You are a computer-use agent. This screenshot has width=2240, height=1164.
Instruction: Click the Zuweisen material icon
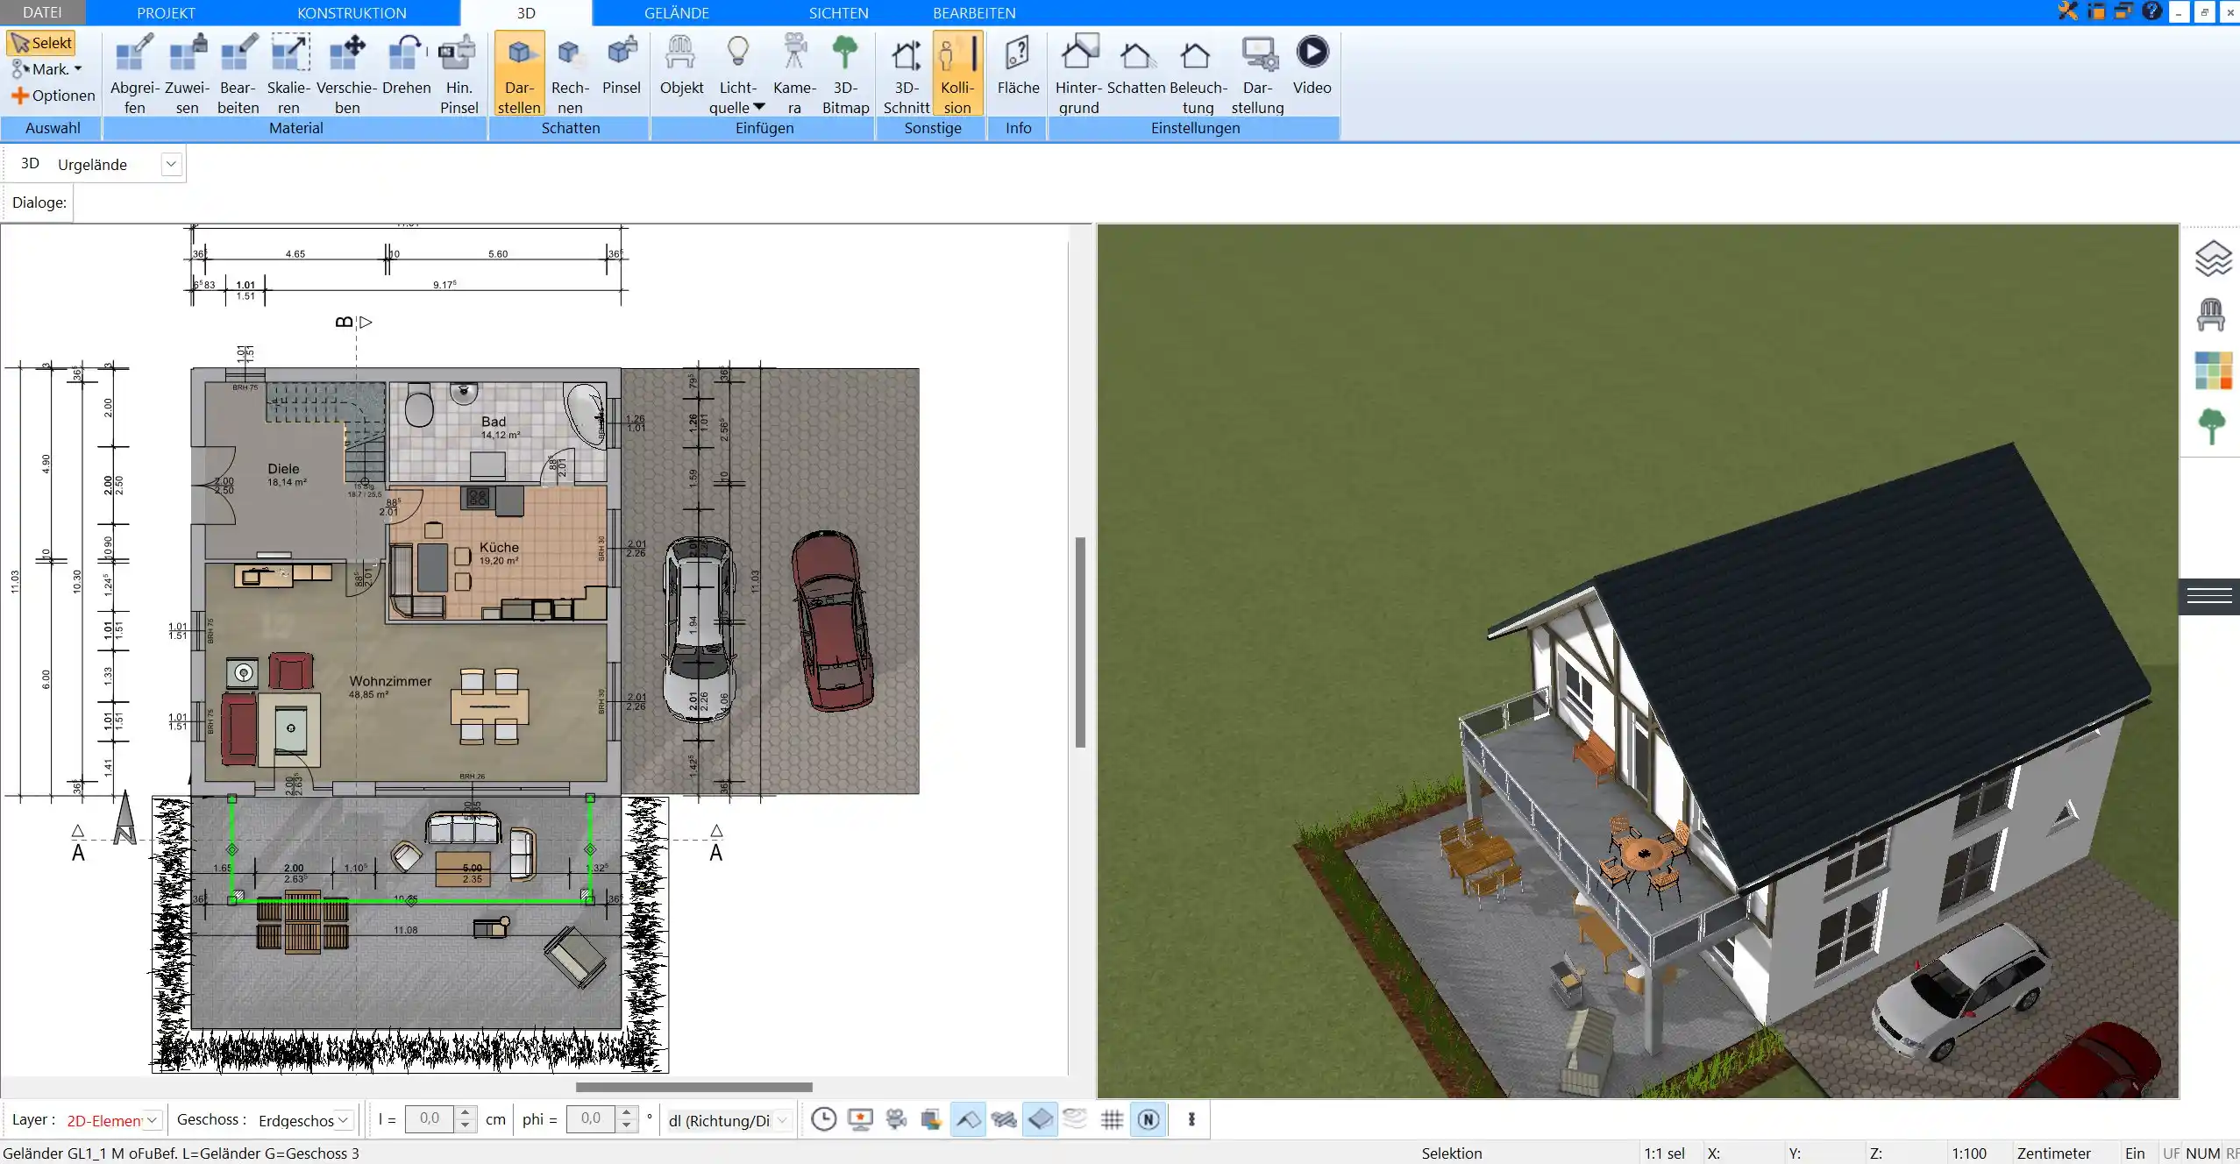click(x=187, y=74)
